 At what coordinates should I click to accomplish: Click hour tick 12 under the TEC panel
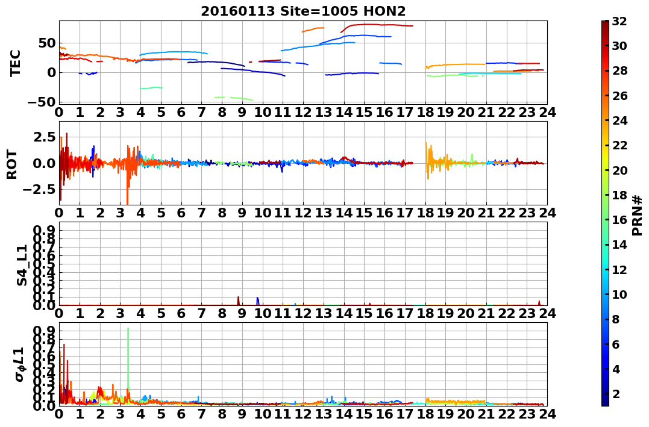tap(303, 112)
